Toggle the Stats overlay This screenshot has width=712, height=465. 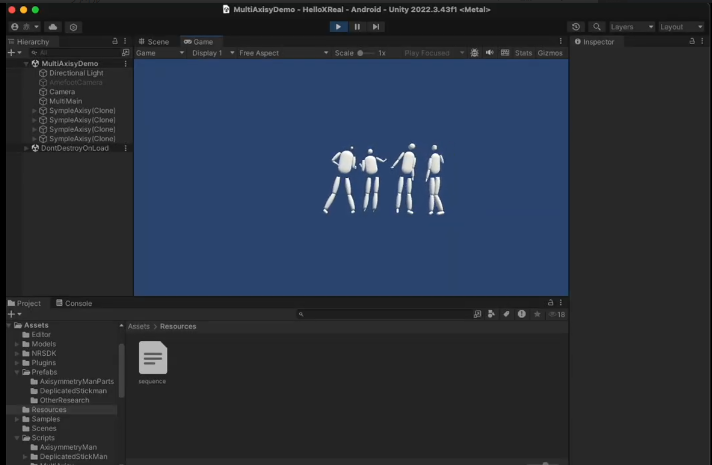523,53
